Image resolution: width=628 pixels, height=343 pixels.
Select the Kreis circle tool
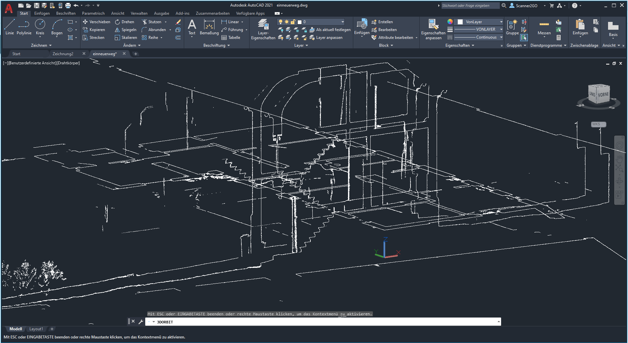click(x=40, y=27)
